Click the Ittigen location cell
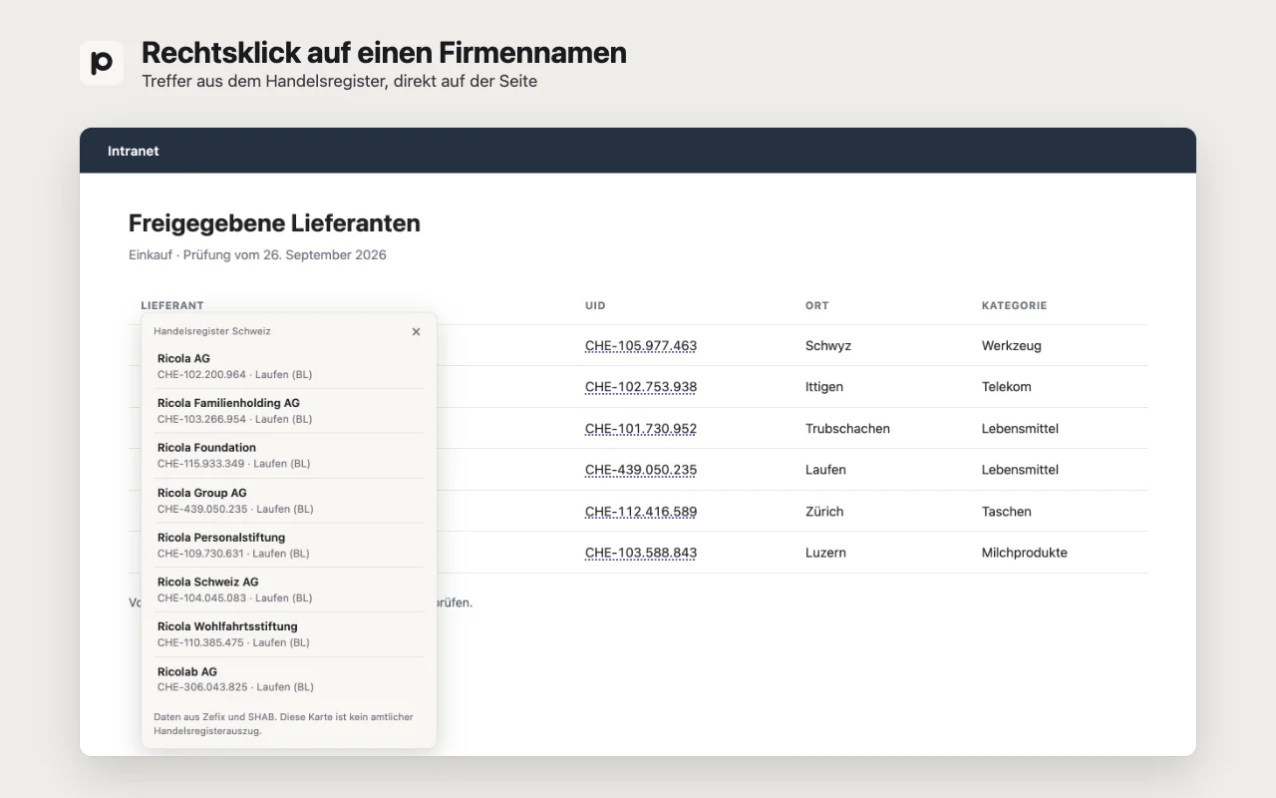The image size is (1276, 798). [x=824, y=387]
